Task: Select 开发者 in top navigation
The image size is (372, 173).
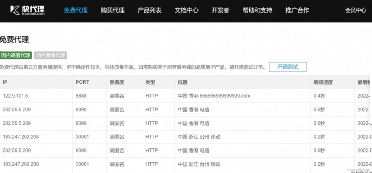Action: 220,10
